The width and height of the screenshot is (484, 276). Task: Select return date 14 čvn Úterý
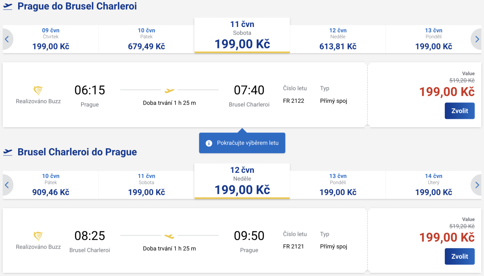click(434, 185)
